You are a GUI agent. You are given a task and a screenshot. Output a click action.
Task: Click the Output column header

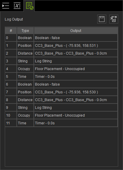tap(76, 31)
